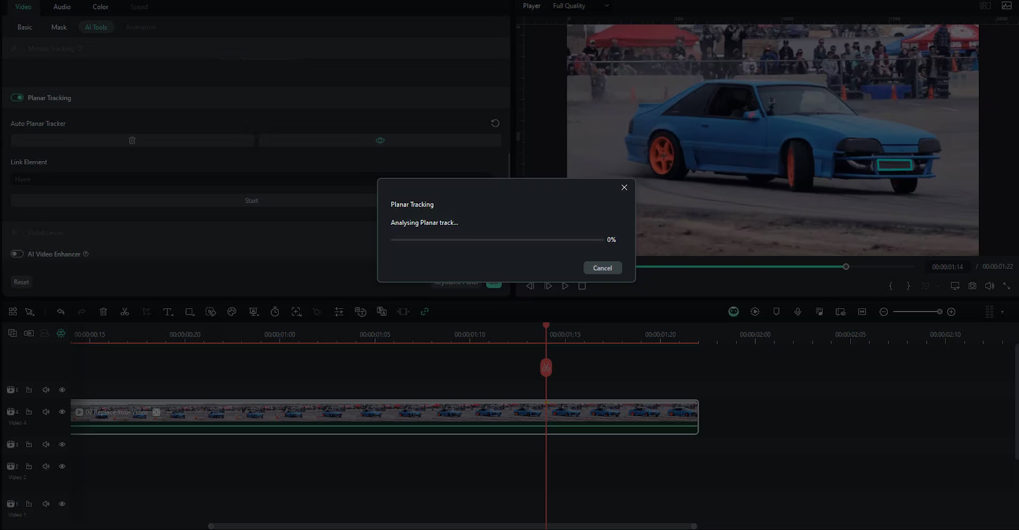Screen dimensions: 1019x530
Task: Open the display monitor settings icon
Action: click(x=955, y=286)
